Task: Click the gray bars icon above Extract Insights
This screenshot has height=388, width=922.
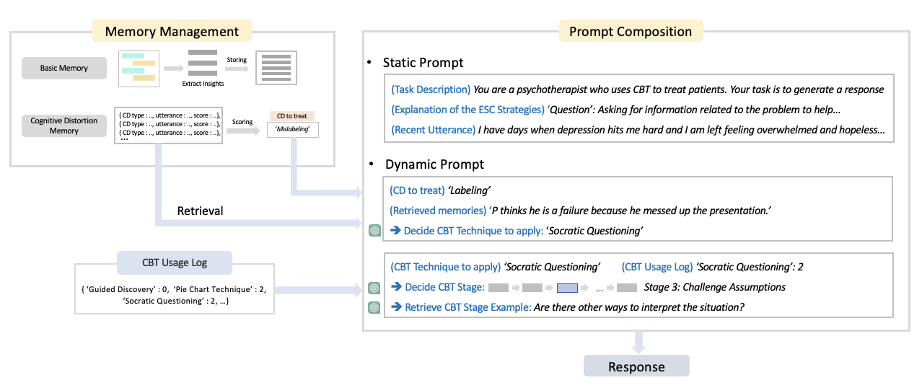Action: pyautogui.click(x=203, y=63)
